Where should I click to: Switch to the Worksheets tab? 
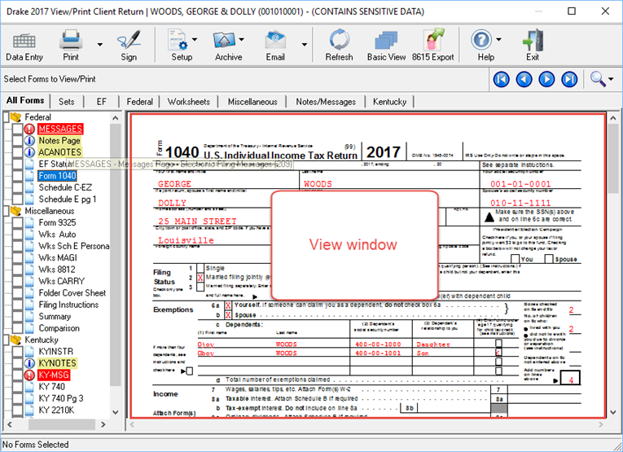tap(189, 102)
